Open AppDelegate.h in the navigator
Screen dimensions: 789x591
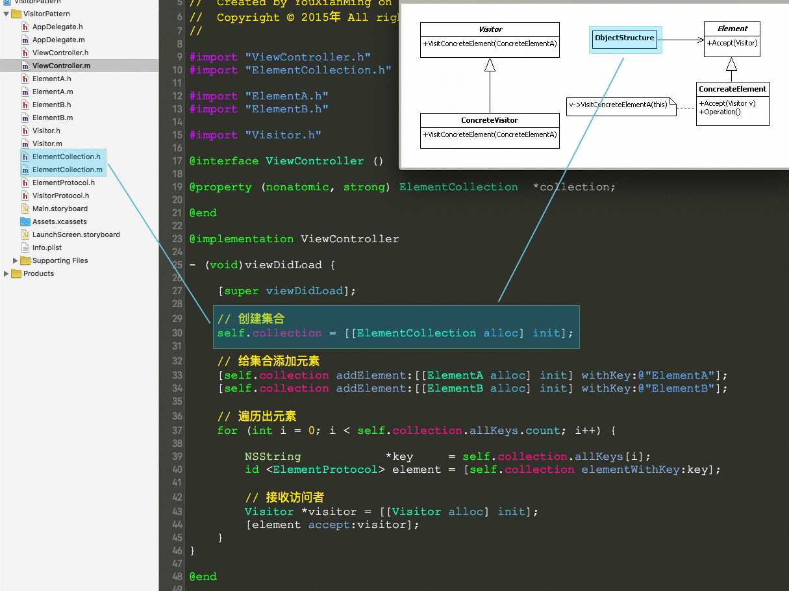[x=58, y=27]
